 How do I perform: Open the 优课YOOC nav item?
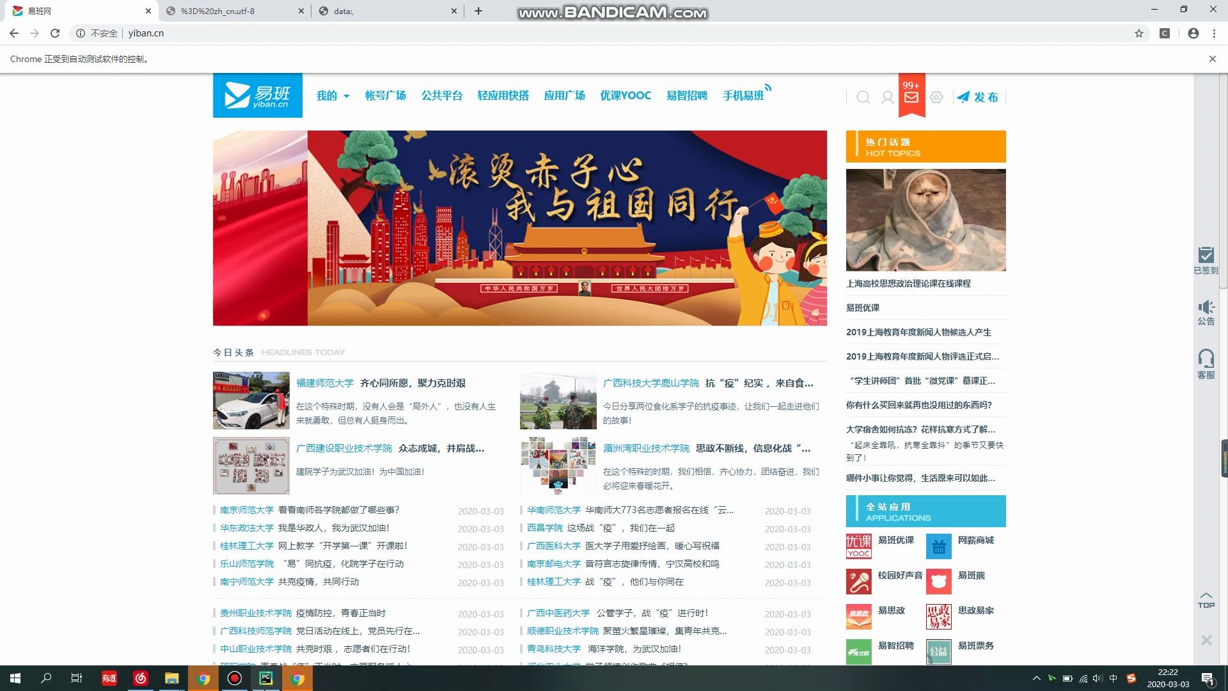pos(626,96)
